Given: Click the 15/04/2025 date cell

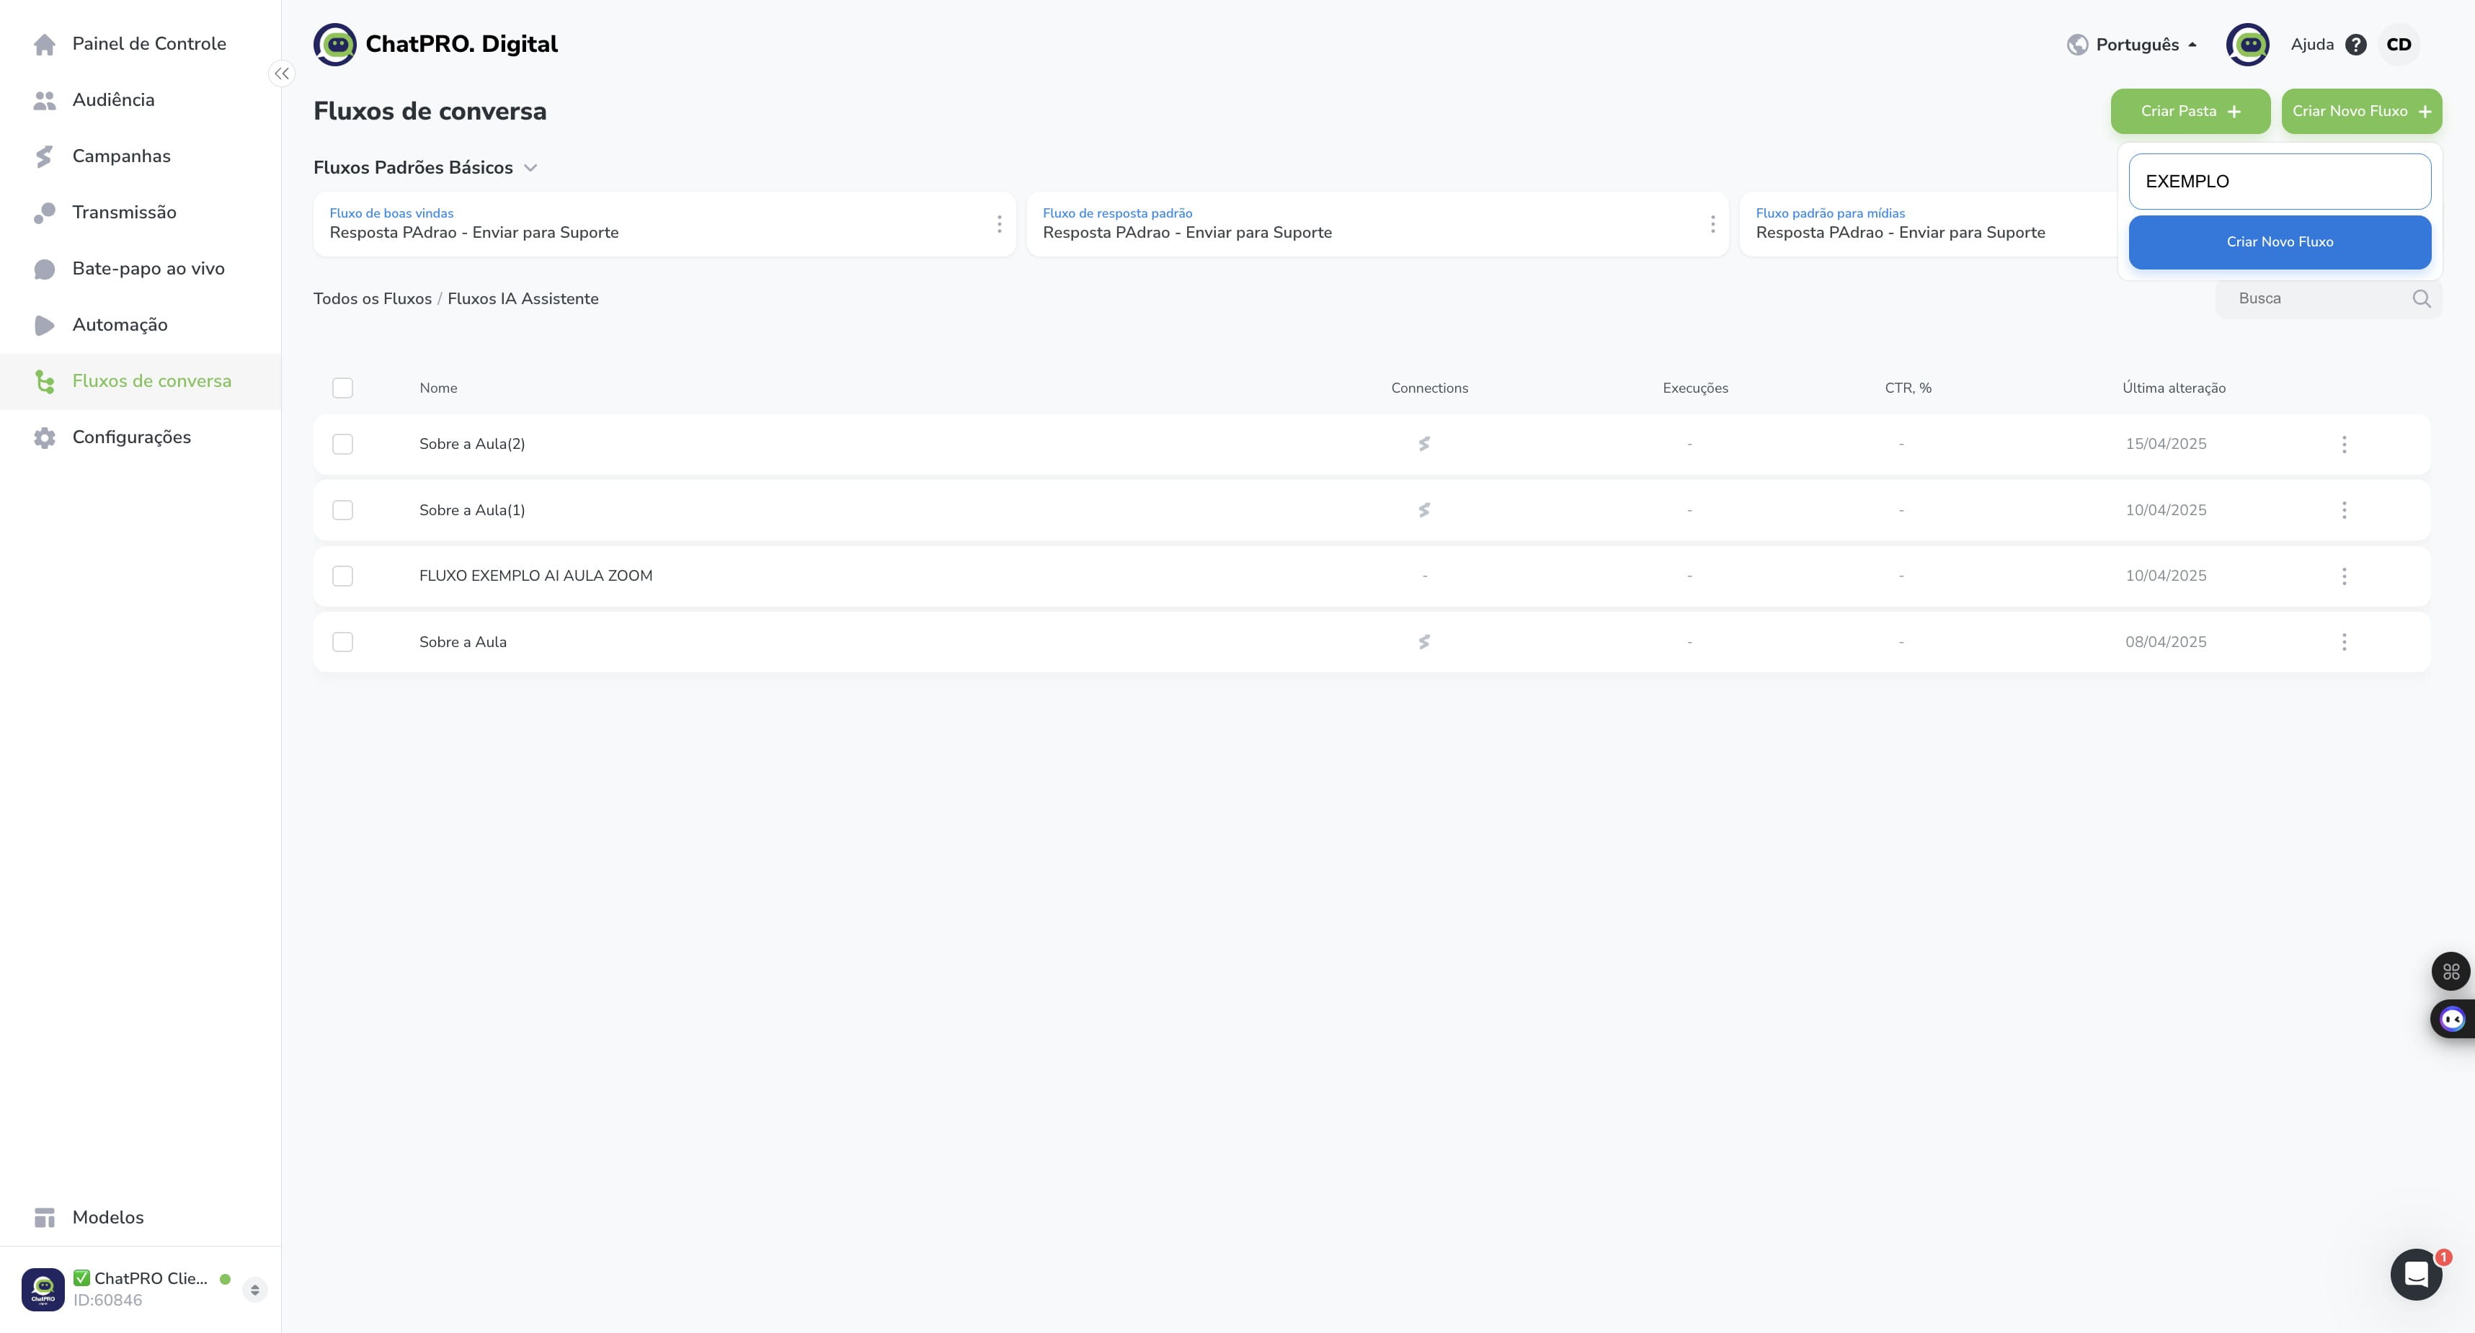Looking at the screenshot, I should click(2166, 444).
